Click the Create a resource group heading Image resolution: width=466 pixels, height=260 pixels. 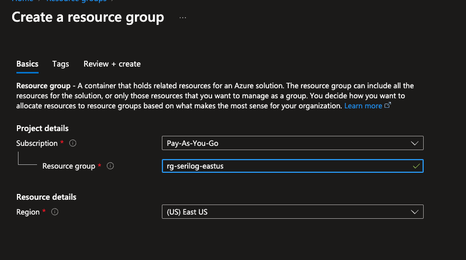(x=88, y=17)
